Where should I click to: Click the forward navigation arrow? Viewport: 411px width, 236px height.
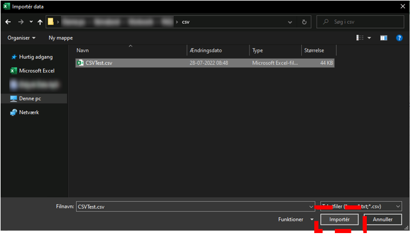point(20,22)
